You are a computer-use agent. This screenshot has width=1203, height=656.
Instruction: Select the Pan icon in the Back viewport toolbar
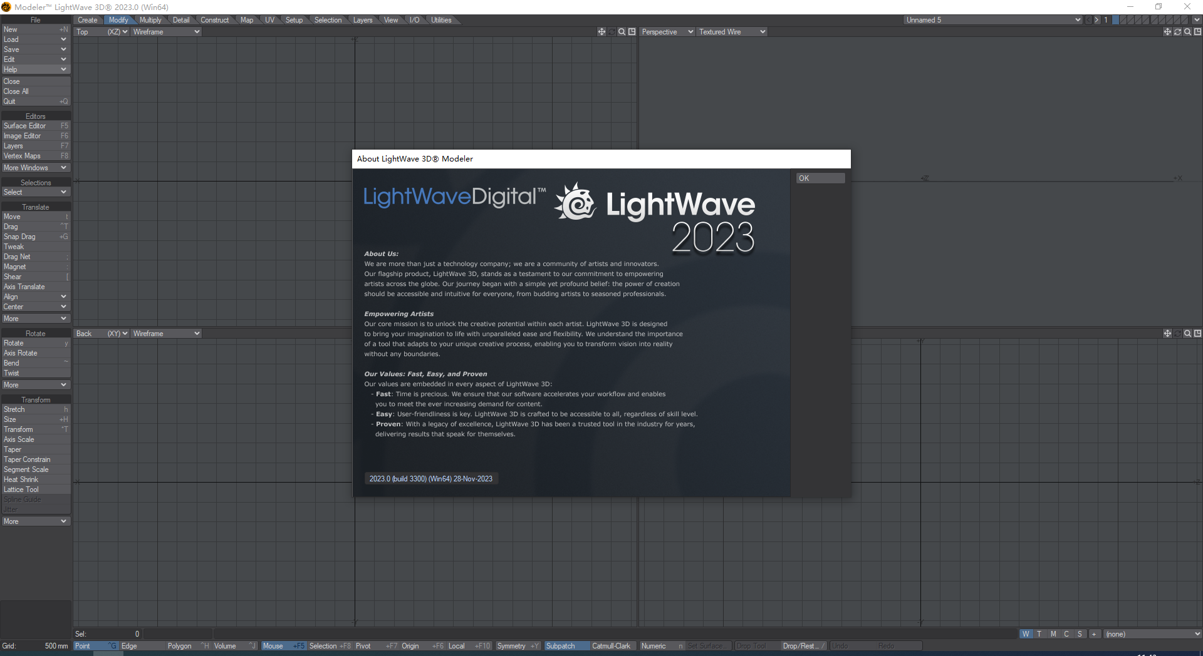[x=1167, y=333]
